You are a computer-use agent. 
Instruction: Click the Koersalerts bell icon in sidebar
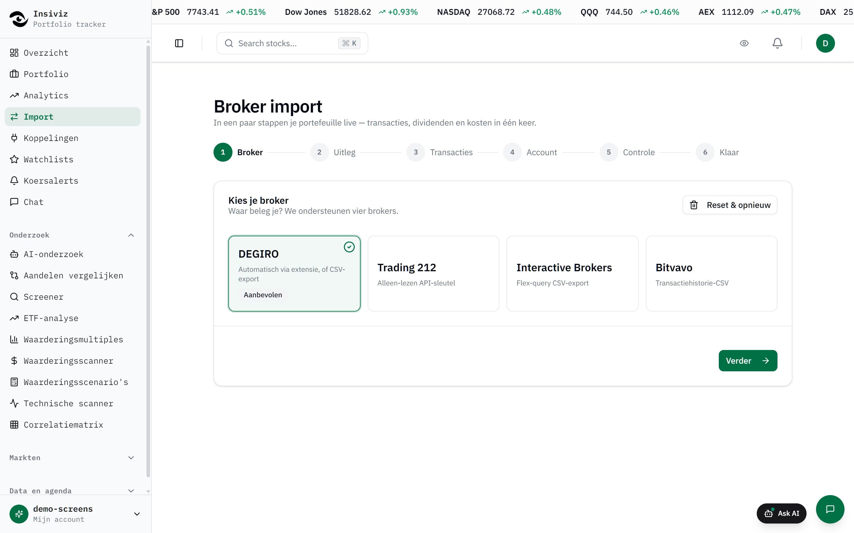point(14,181)
